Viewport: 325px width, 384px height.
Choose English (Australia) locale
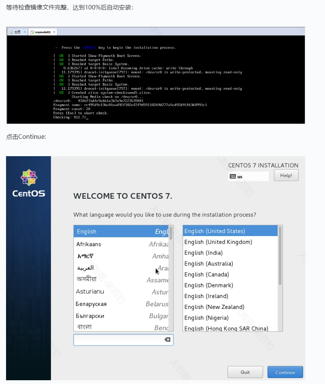click(230, 264)
